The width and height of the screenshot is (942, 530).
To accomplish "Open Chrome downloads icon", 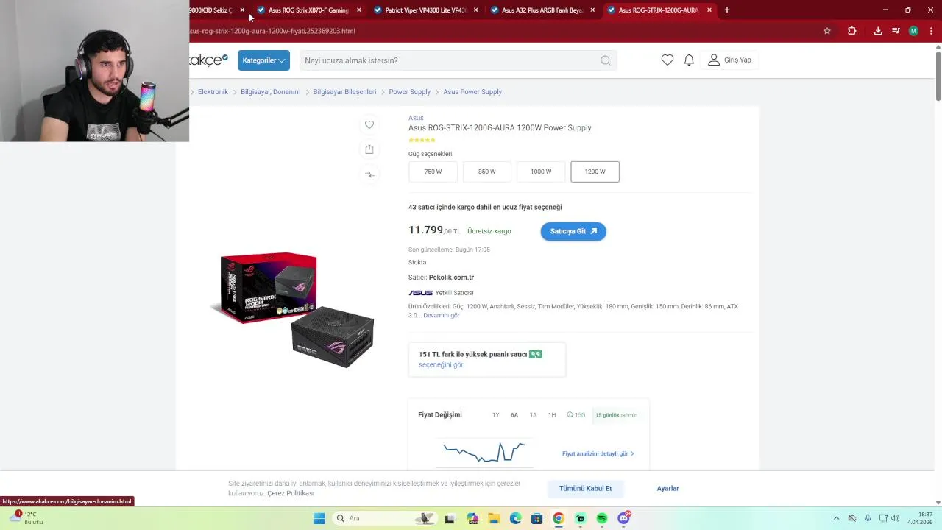I will pos(878,31).
